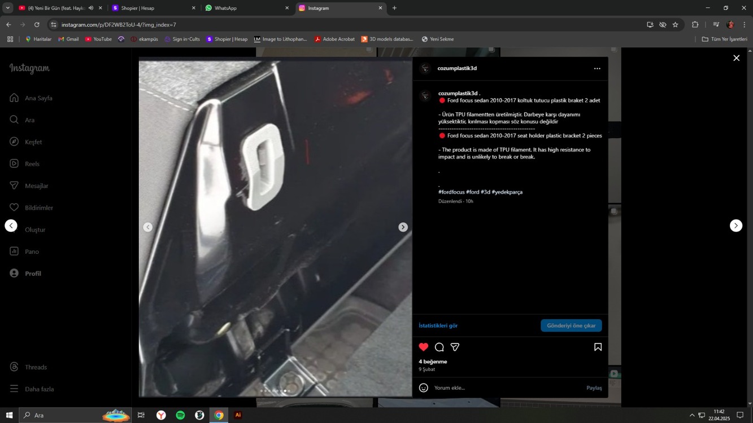This screenshot has width=753, height=423.
Task: Go back in browser history
Action: coord(8,25)
